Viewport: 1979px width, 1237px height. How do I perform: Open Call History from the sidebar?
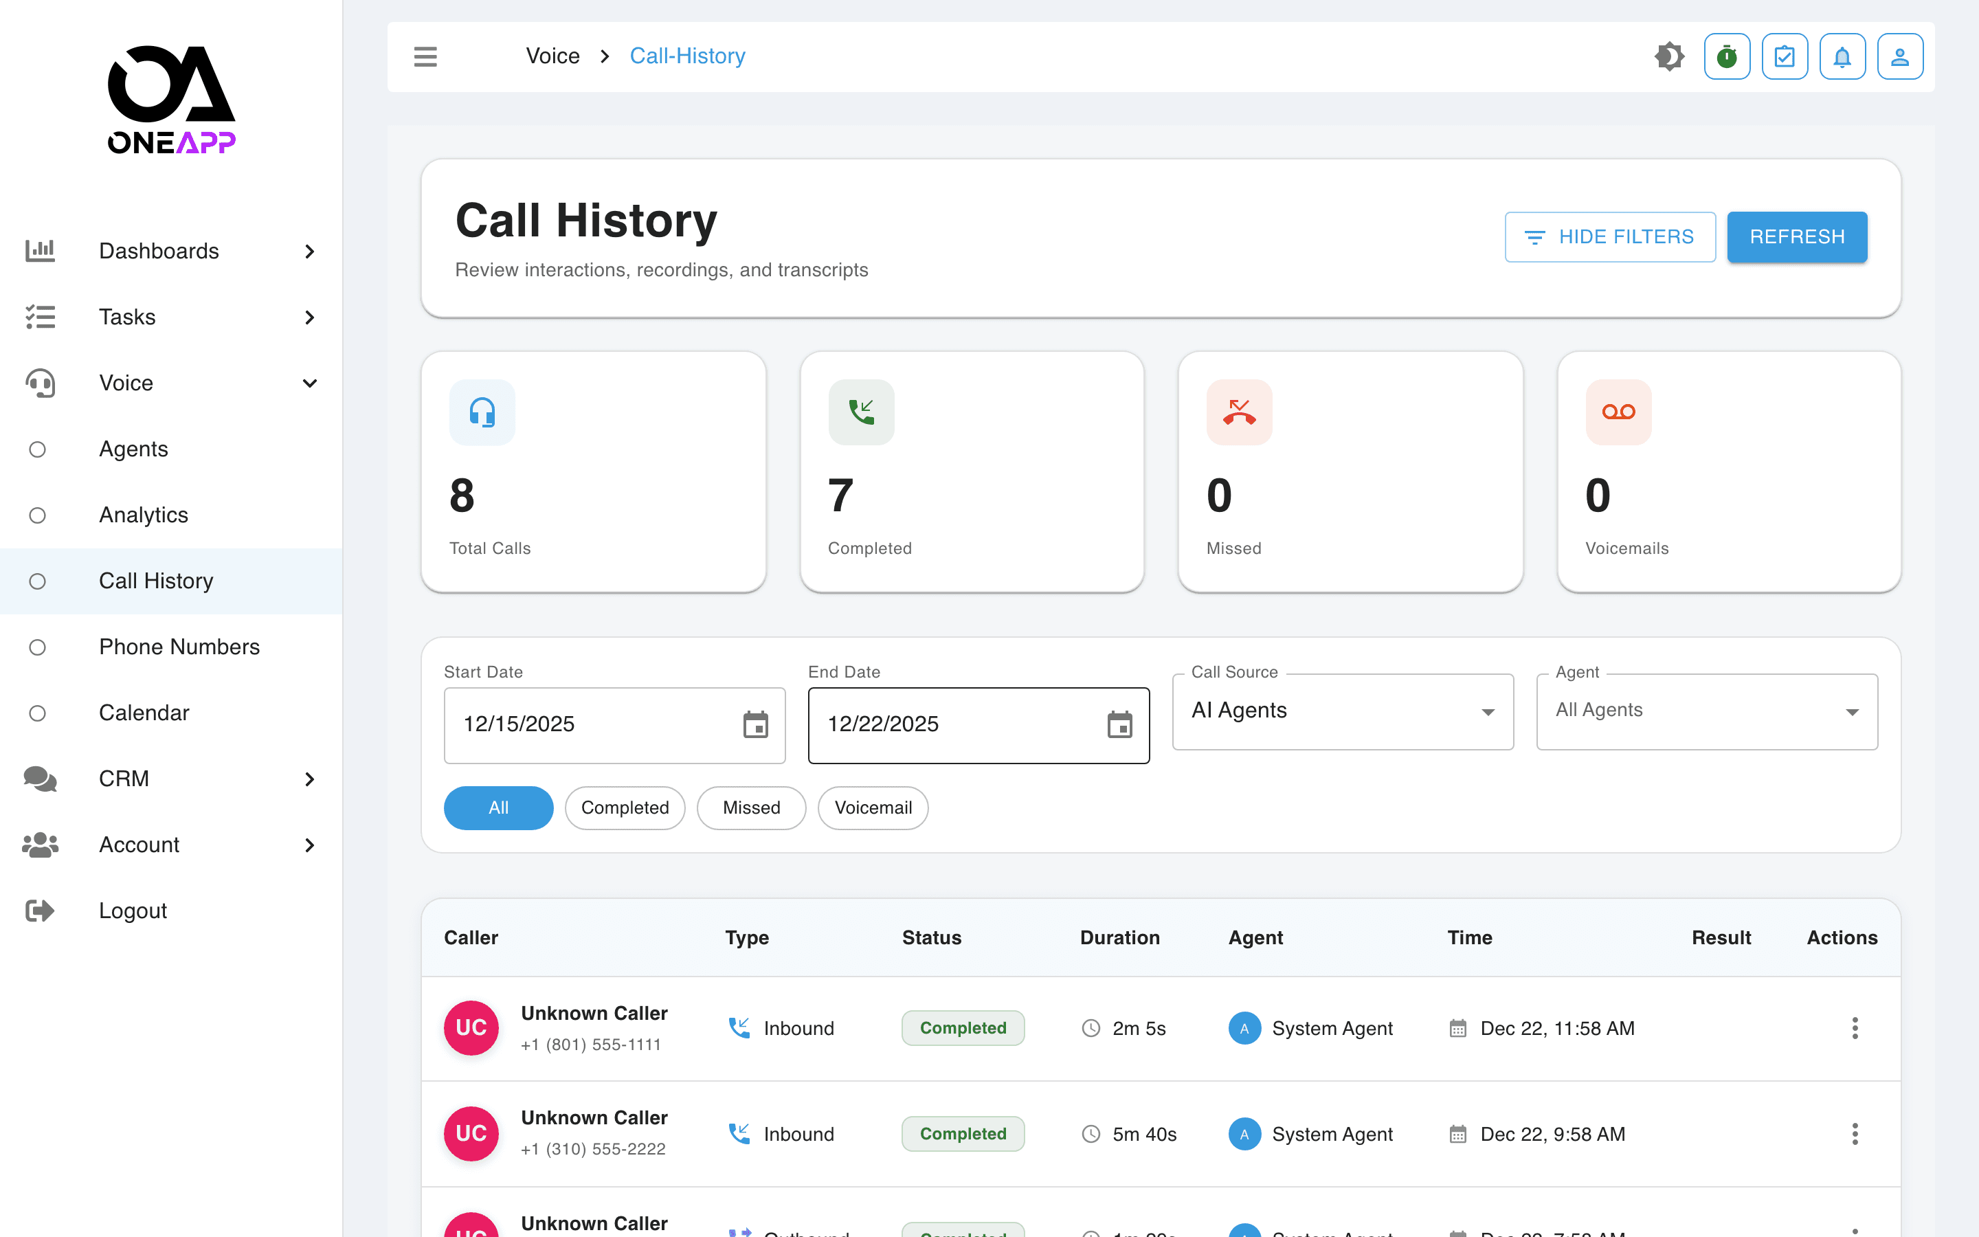(x=155, y=581)
